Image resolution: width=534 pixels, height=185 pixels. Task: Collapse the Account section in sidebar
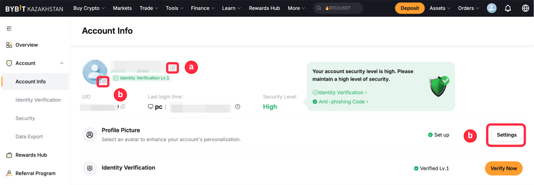(62, 63)
